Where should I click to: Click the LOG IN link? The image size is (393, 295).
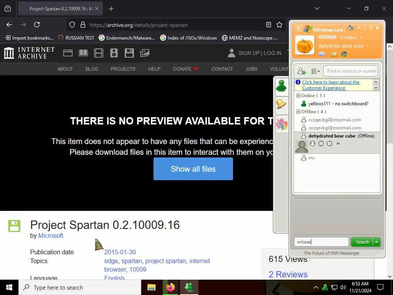click(272, 53)
